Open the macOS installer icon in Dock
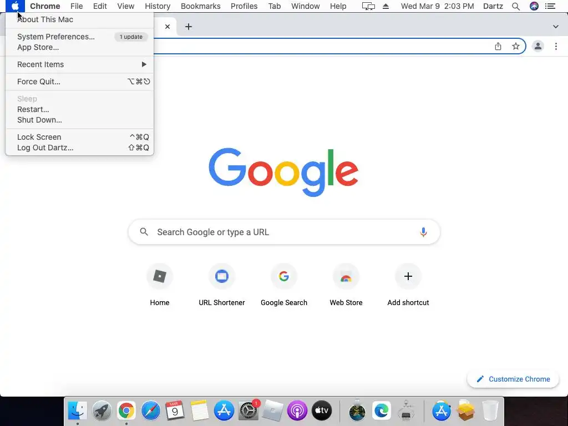This screenshot has height=426, width=568. click(357, 411)
